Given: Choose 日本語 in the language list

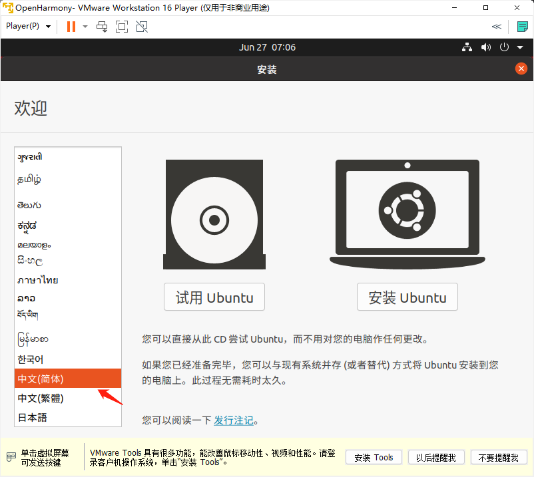Looking at the screenshot, I should [33, 417].
